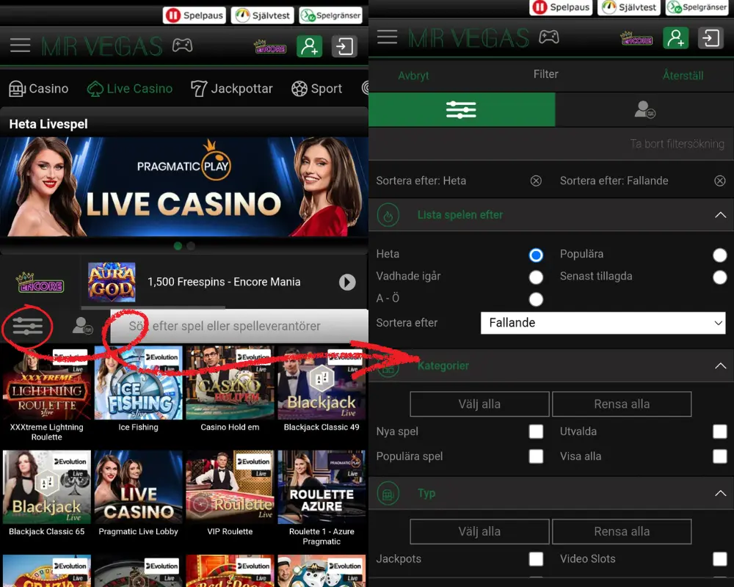Click Välj alla under Typ
734x587 pixels.
(x=479, y=531)
